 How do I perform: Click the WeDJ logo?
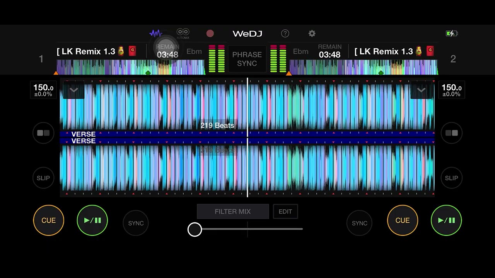click(247, 34)
